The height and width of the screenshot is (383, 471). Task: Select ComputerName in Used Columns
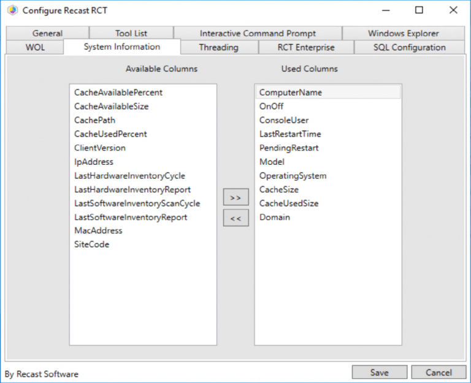[x=328, y=92]
